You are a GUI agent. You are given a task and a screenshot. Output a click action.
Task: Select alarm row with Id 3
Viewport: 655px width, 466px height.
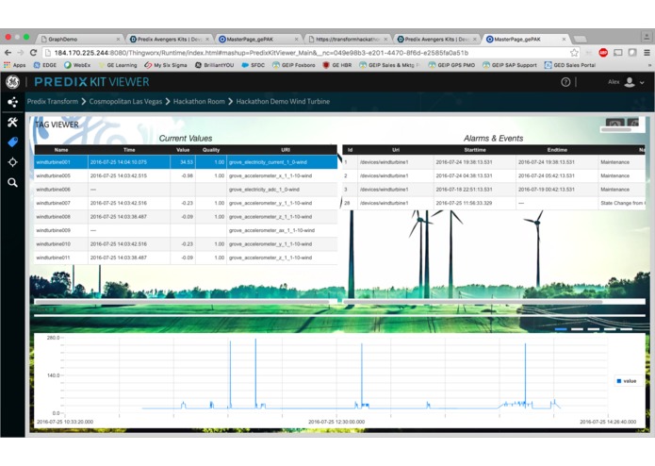tap(494, 190)
